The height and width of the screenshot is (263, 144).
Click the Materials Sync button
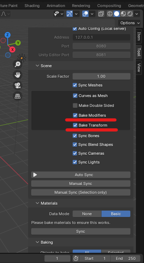[x=81, y=231]
